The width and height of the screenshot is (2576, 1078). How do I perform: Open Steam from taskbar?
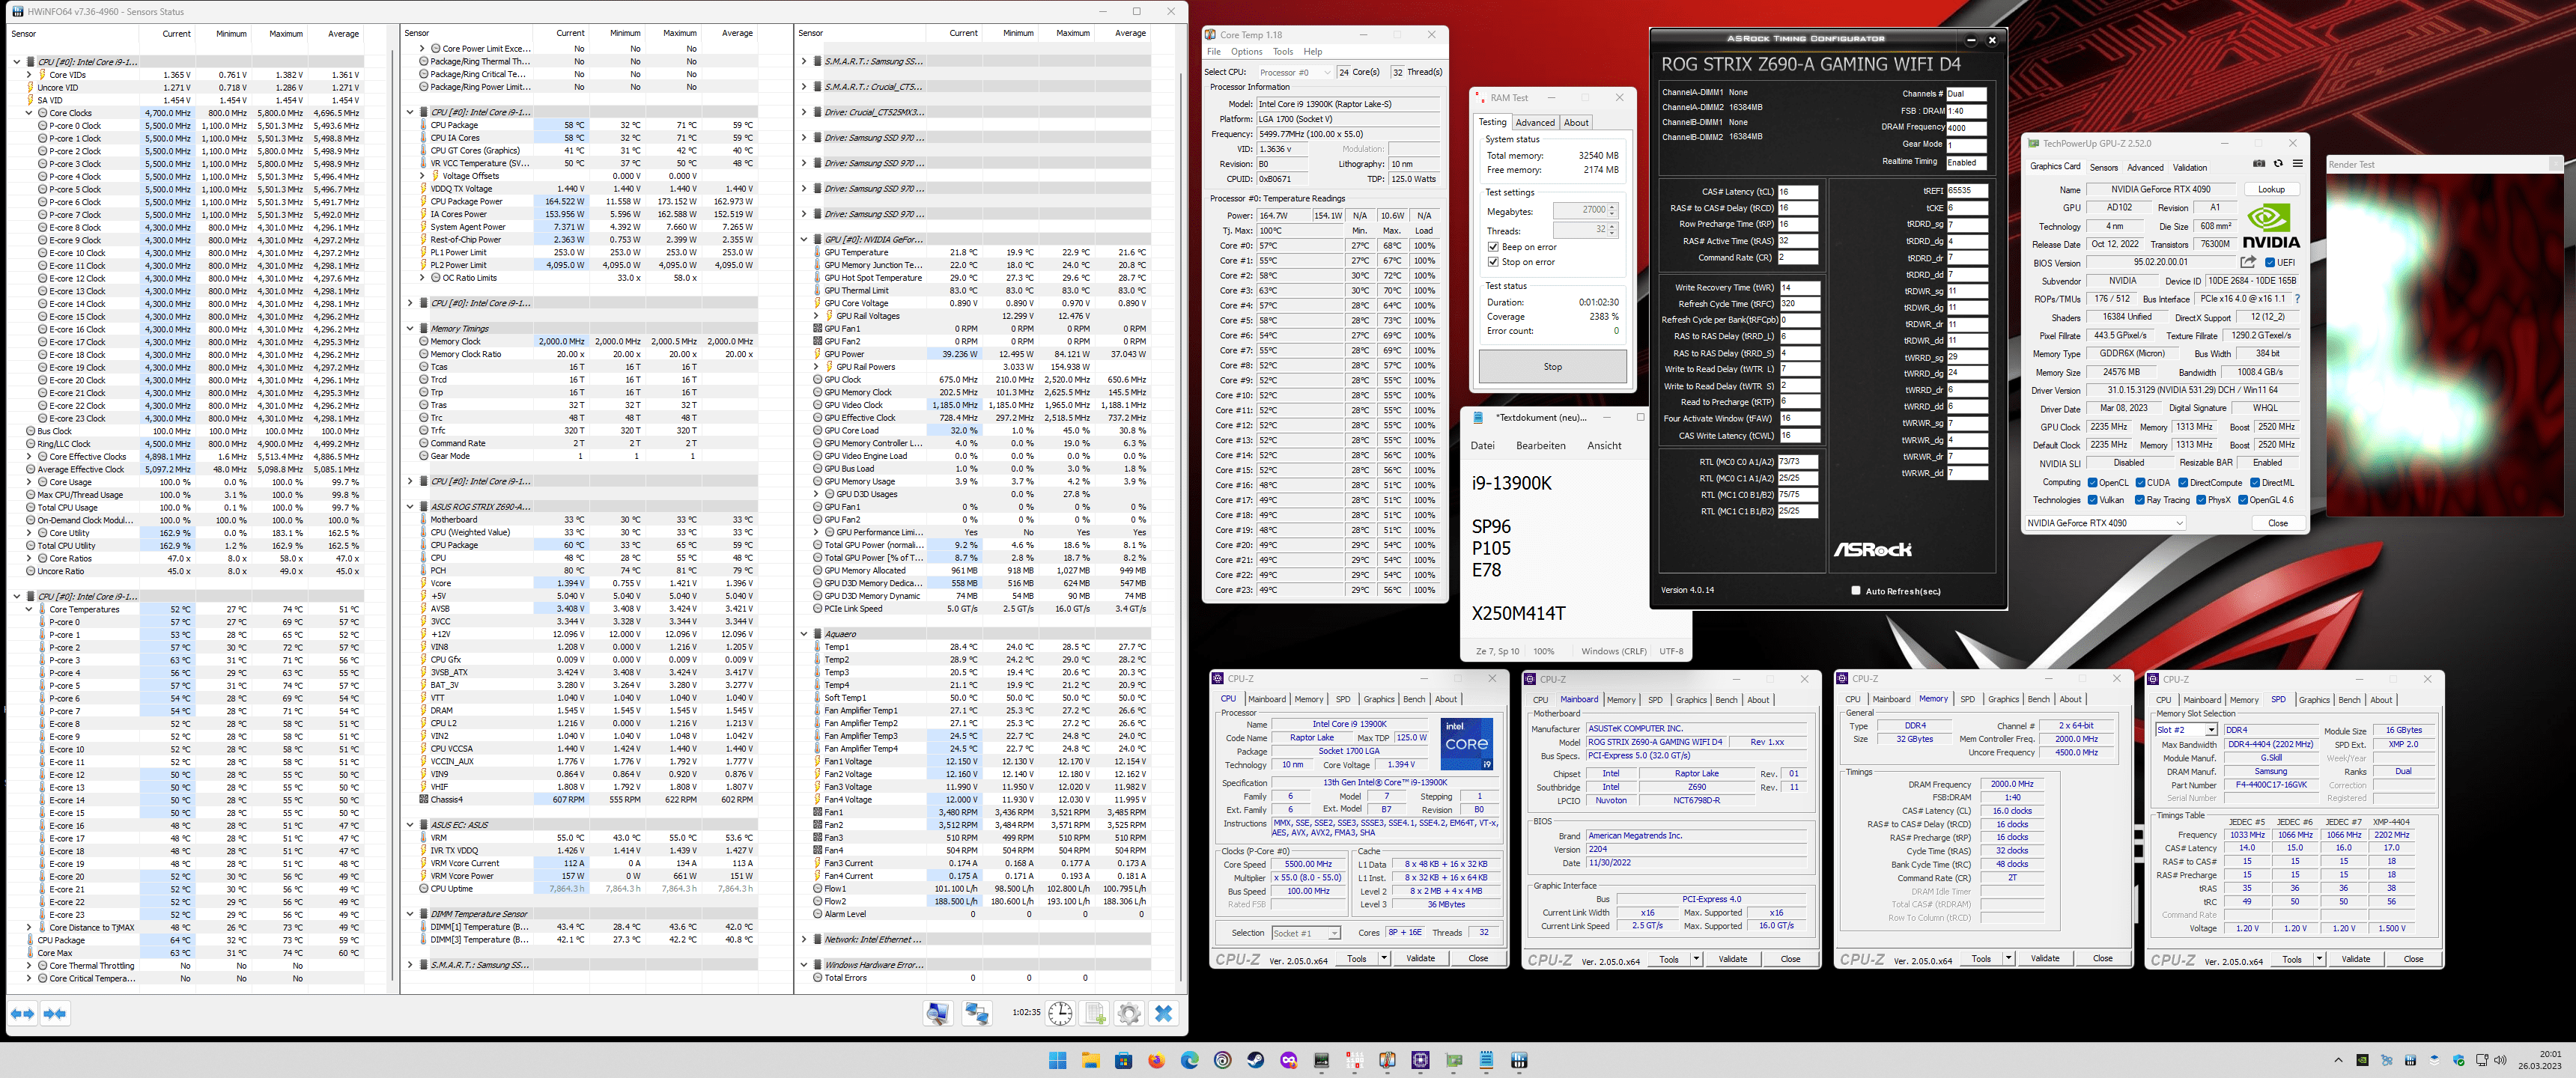pos(1255,1060)
